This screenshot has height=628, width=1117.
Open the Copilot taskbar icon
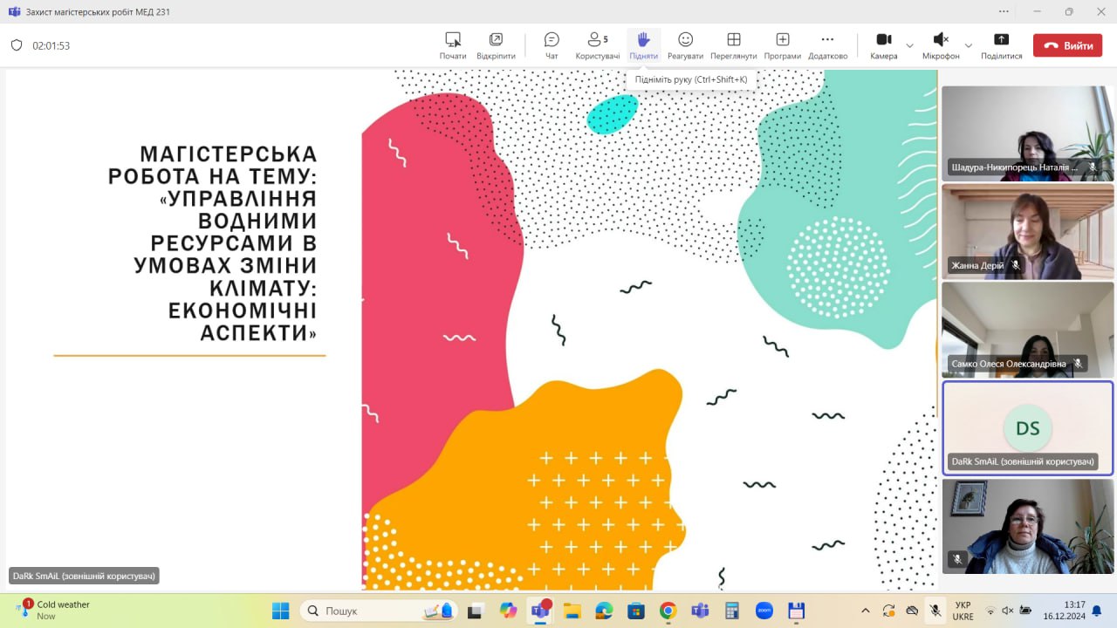508,611
